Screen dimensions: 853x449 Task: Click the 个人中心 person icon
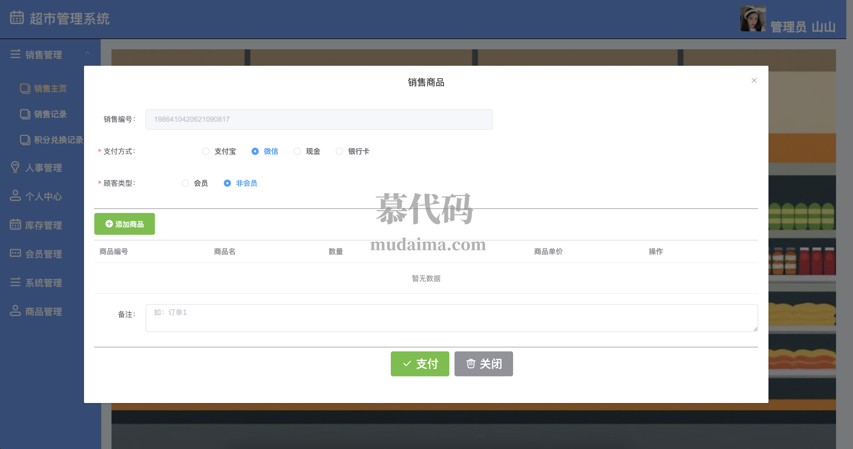[x=15, y=196]
